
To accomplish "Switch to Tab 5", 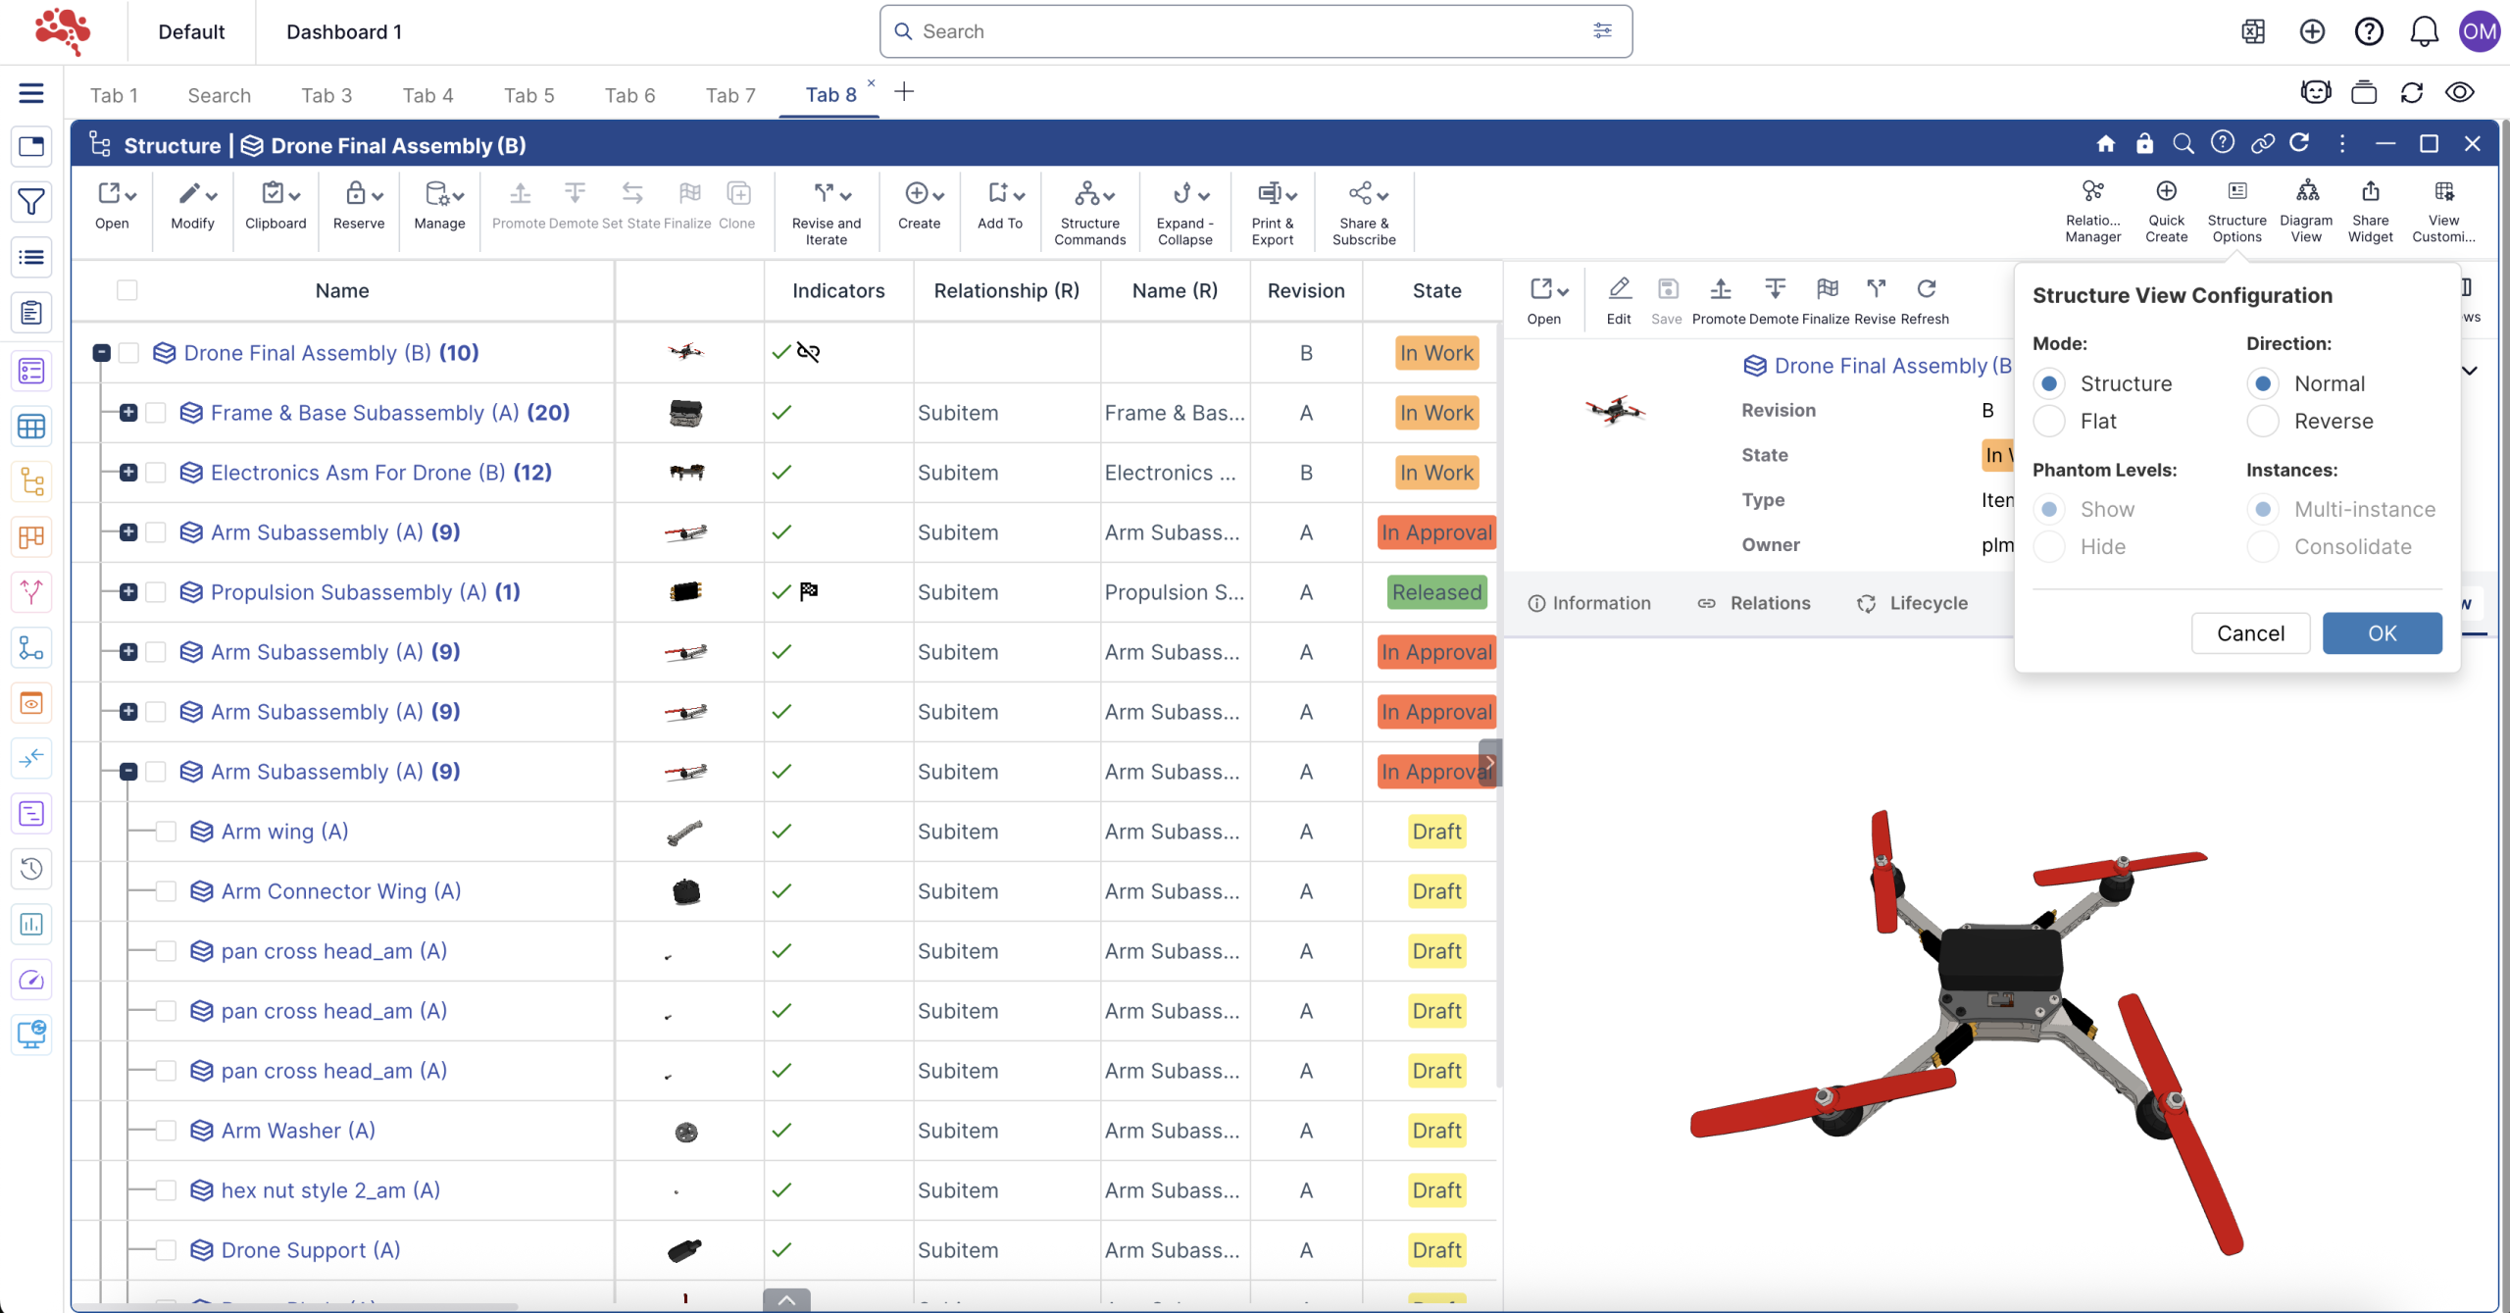I will coord(528,95).
